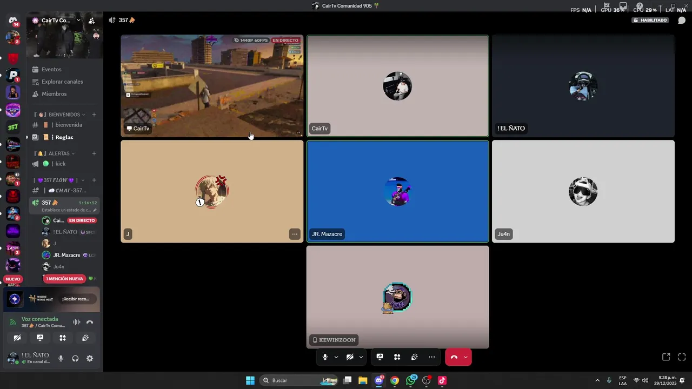Open WhatsApp from the Windows taskbar
692x389 pixels.
pyautogui.click(x=411, y=380)
